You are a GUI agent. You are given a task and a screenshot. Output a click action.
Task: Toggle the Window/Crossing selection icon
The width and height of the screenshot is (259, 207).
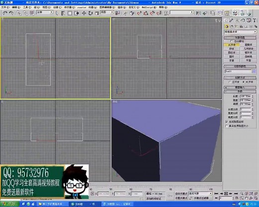click(76, 13)
